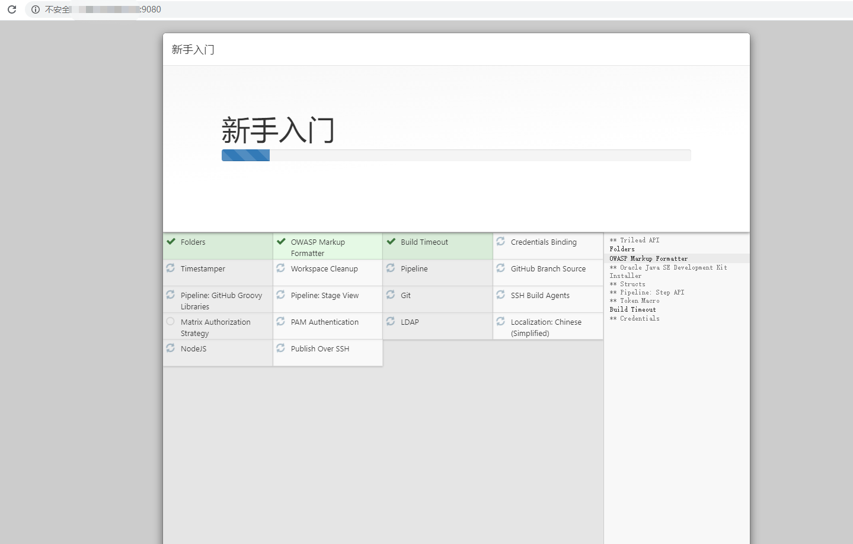853x544 pixels.
Task: Click the sync icon beside Timestamper
Action: (x=171, y=268)
